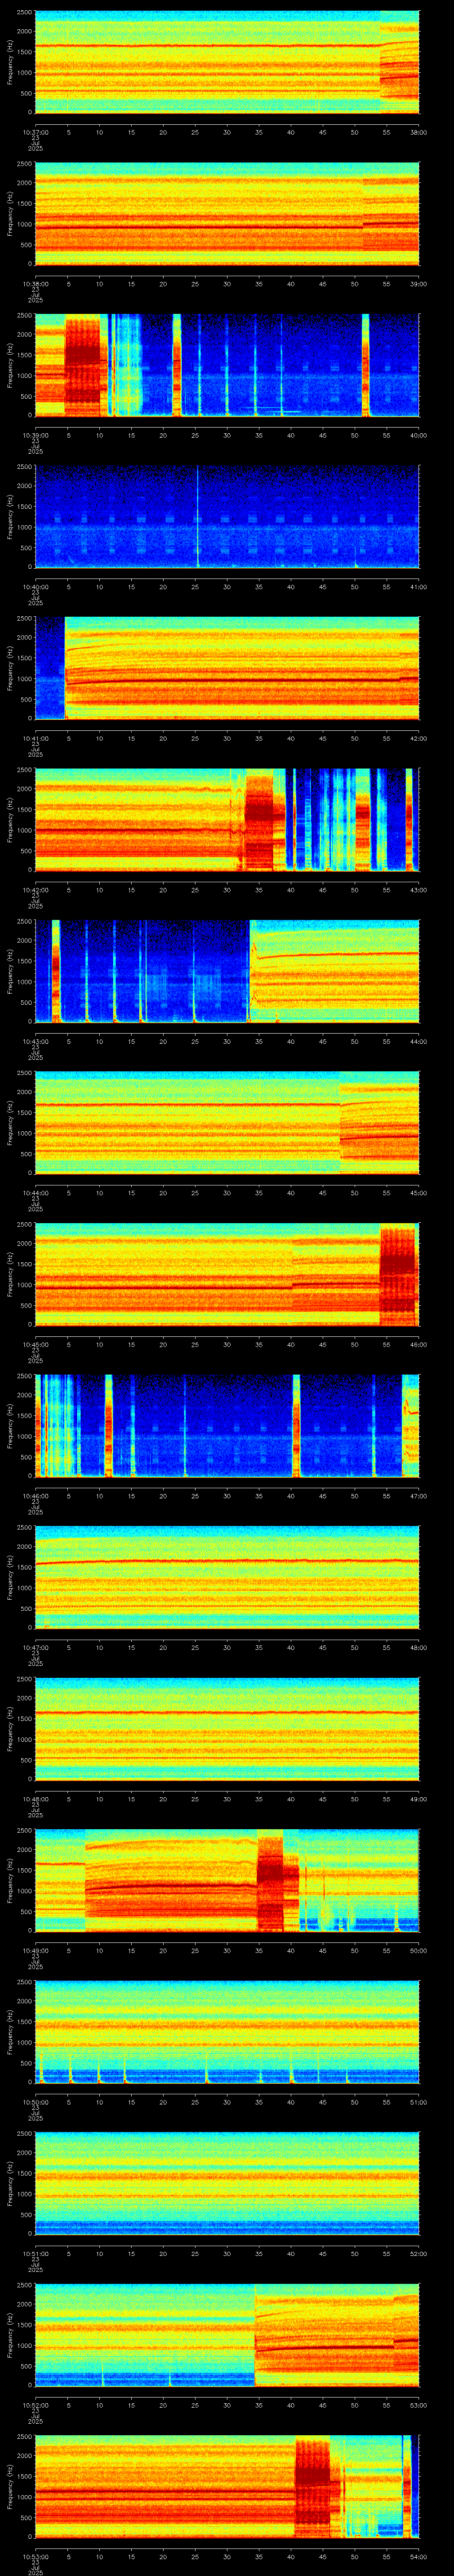
Task: Click the spectrogram panel starting at 10:51:00
Action: tap(227, 2184)
